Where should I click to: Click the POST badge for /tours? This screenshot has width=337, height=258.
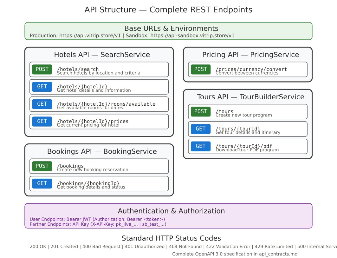[x=201, y=111]
